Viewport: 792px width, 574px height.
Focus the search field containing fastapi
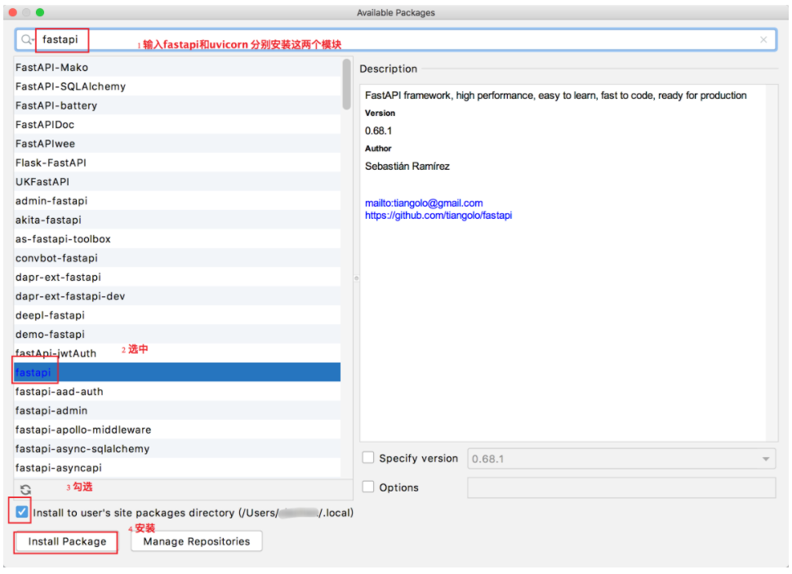point(394,39)
